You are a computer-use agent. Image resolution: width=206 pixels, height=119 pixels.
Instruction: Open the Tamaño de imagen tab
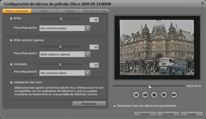96,11
